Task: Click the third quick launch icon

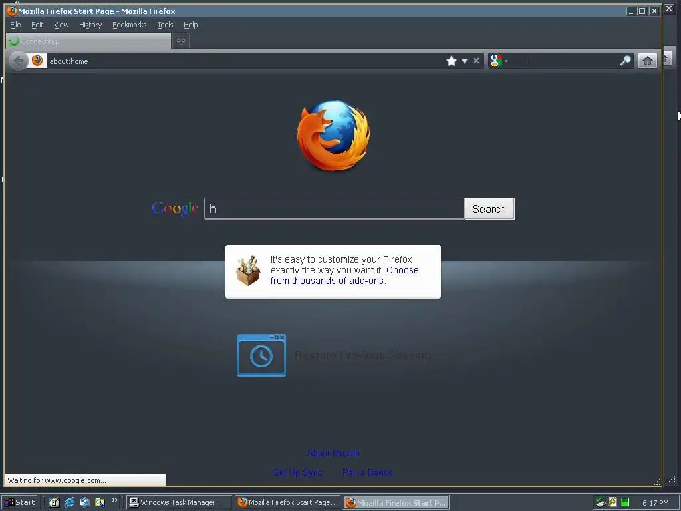Action: coord(84,502)
